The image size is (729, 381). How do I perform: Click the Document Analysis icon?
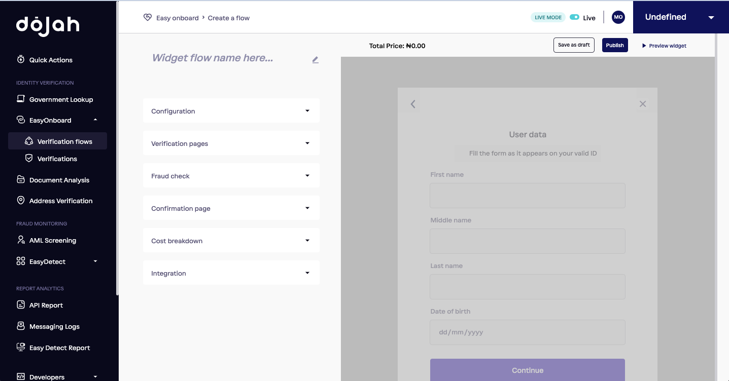point(21,180)
